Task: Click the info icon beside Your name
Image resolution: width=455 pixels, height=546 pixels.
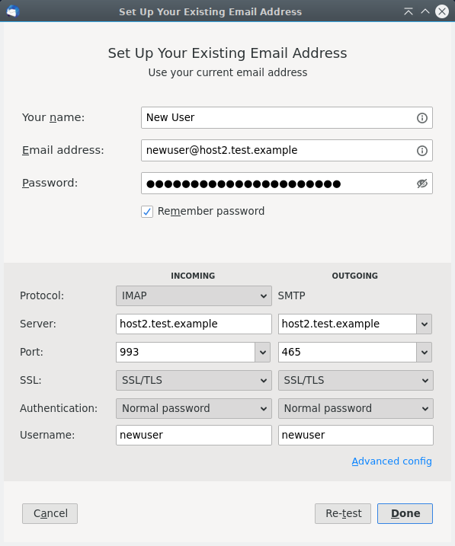Action: (x=422, y=118)
